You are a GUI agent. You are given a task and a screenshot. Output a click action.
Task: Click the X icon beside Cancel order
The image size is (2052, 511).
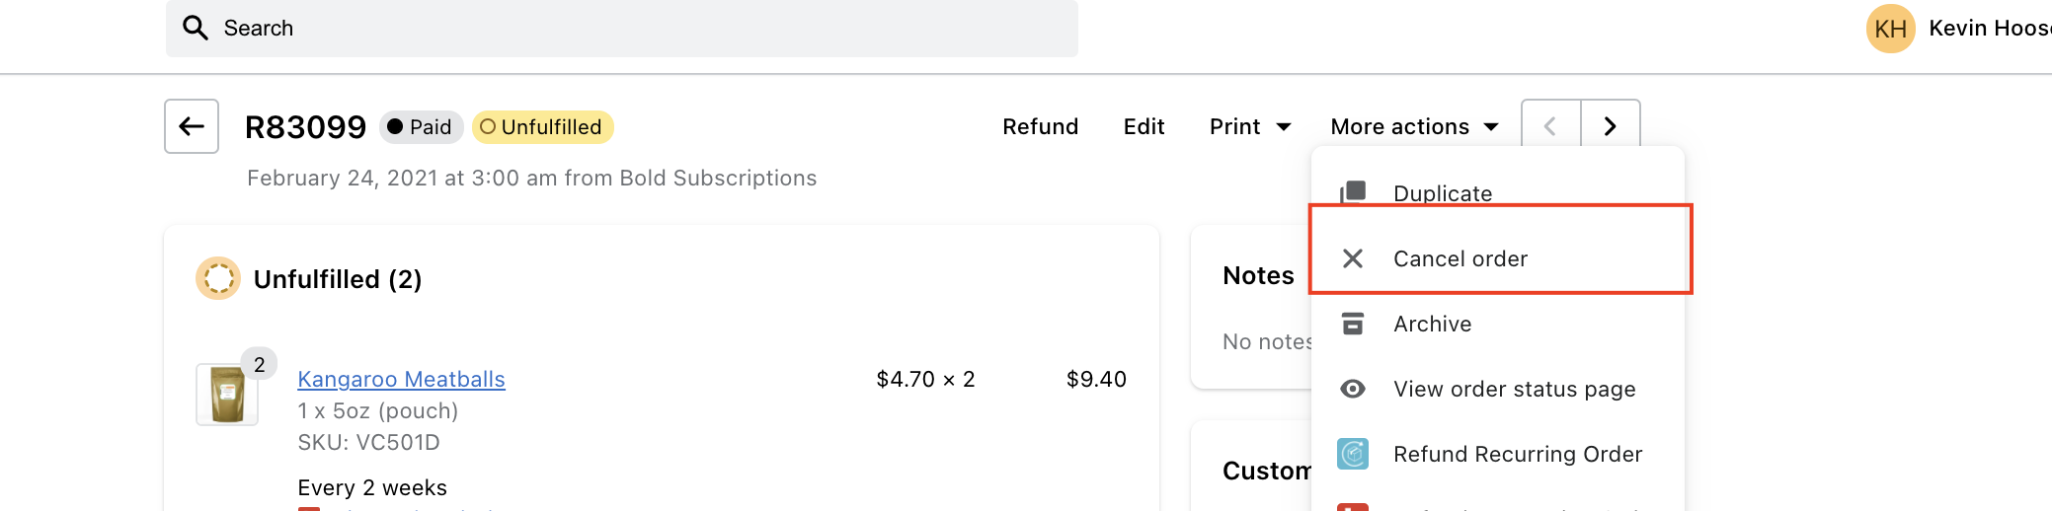(1353, 258)
